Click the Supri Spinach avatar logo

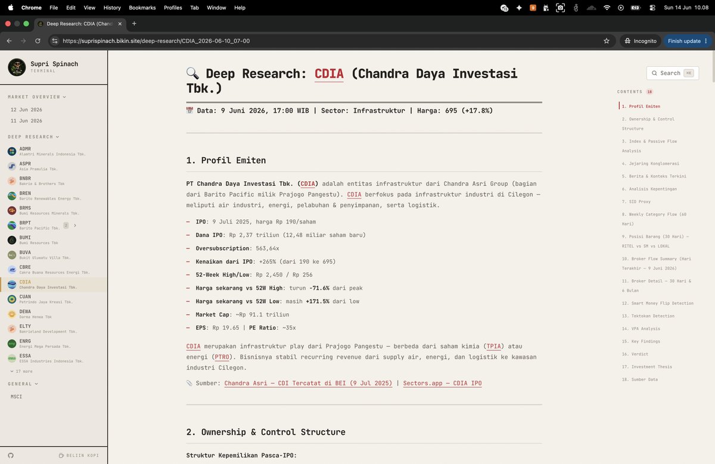[x=17, y=67]
